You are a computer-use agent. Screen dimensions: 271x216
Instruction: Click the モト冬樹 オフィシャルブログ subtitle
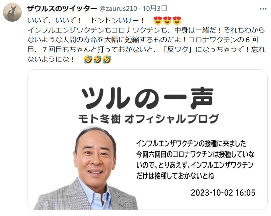point(149,119)
